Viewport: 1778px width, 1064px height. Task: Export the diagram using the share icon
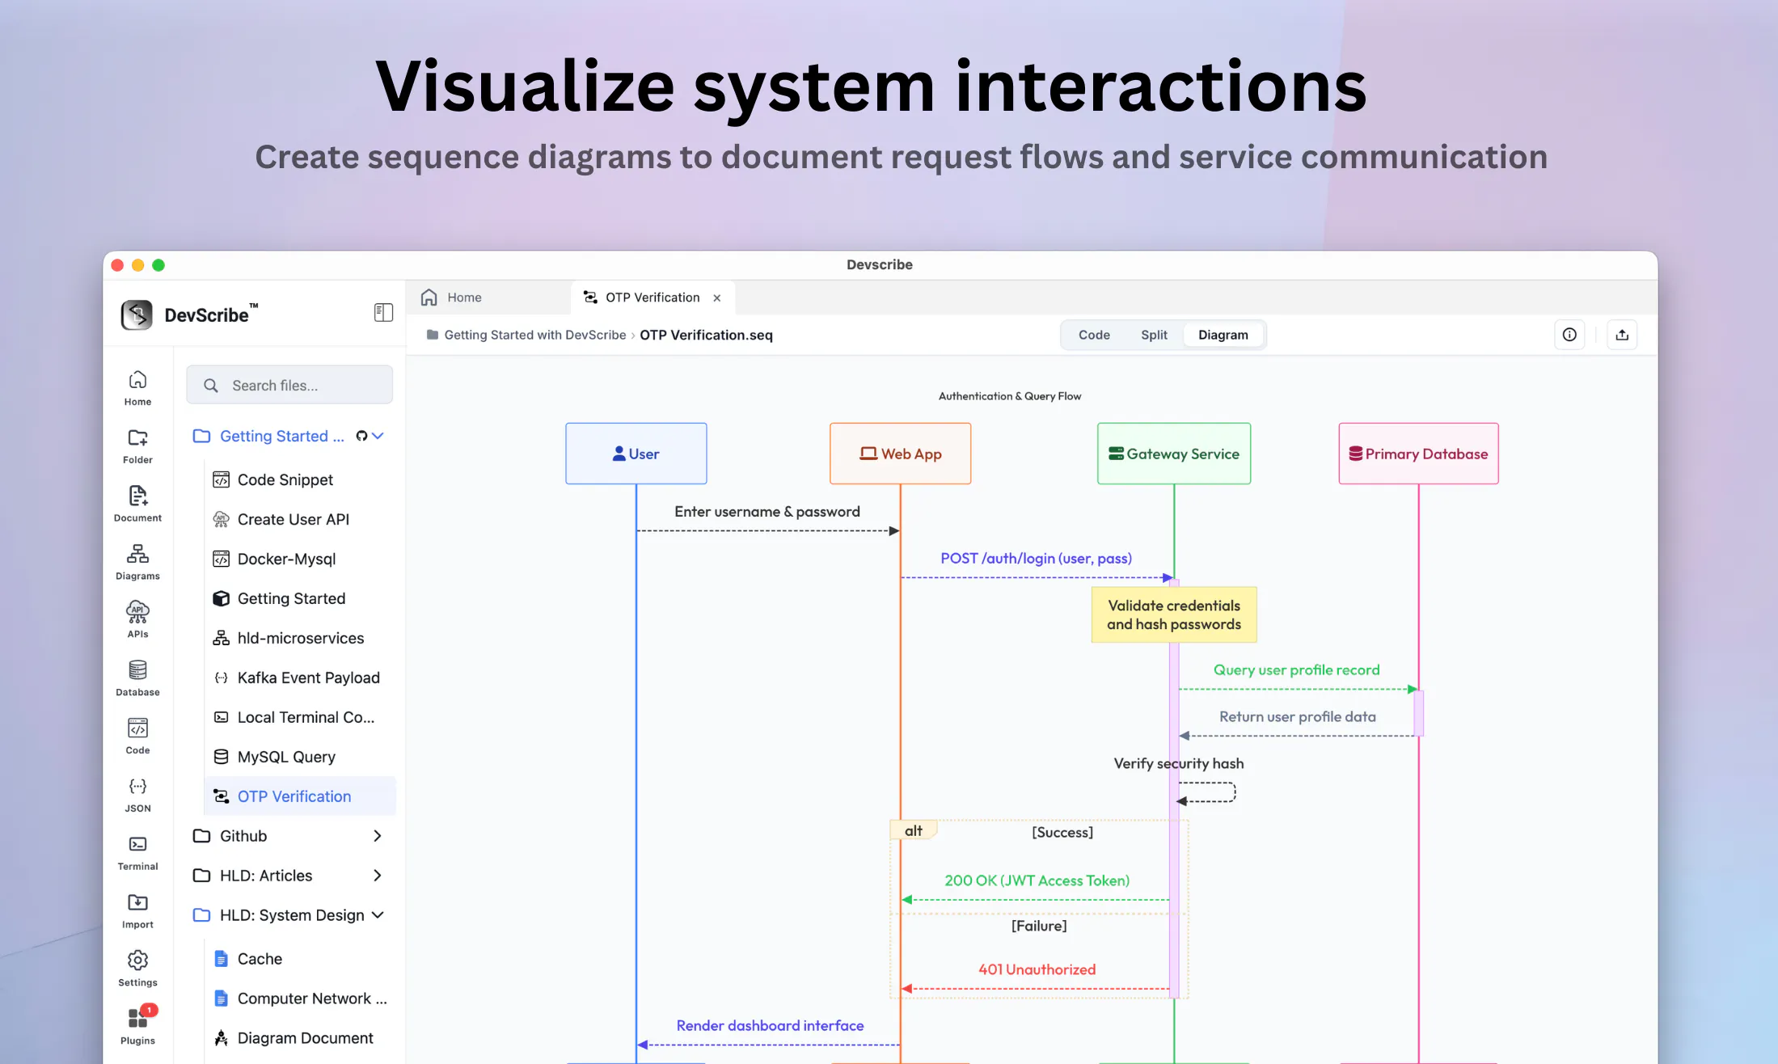(1622, 335)
